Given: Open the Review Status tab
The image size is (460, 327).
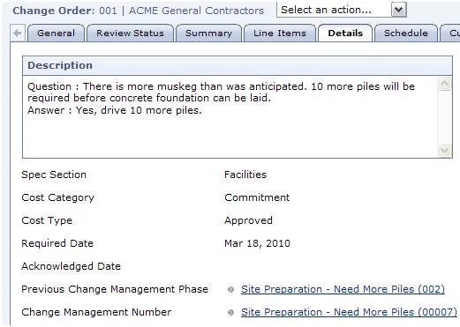Looking at the screenshot, I should 130,33.
